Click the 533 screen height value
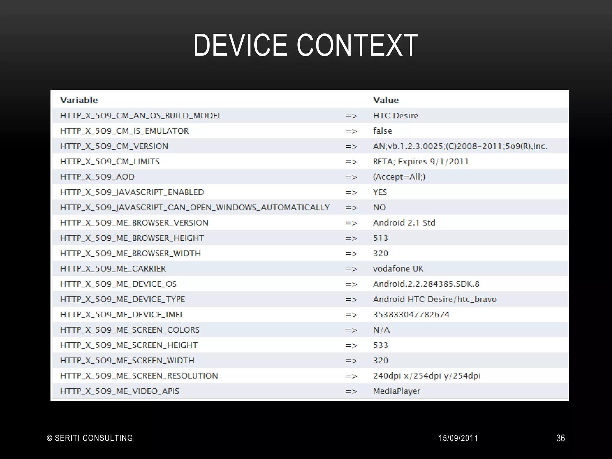612x459 pixels. point(380,345)
